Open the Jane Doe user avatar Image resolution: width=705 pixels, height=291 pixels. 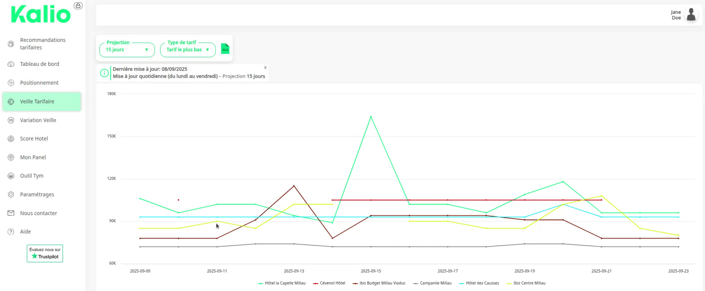691,15
